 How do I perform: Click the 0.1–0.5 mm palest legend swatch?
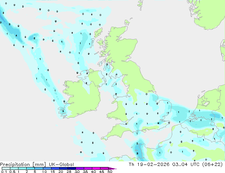click(x=6, y=168)
